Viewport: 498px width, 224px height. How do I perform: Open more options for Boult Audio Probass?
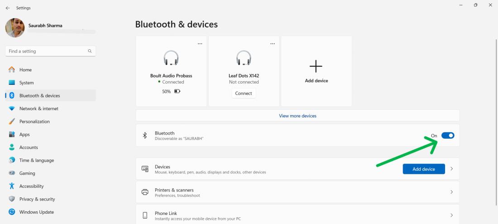coord(200,44)
